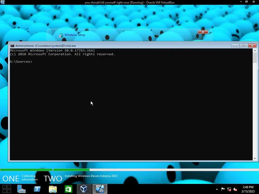The image size is (259, 194).
Task: Restore down the VirtualBox window
Action: click(246, 2)
